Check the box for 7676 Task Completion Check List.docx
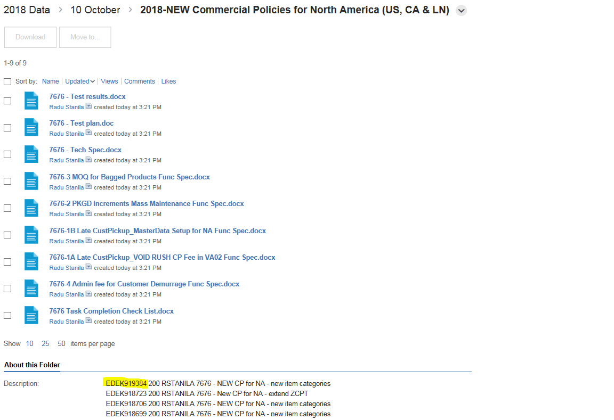The height and width of the screenshot is (420, 614). 7,315
